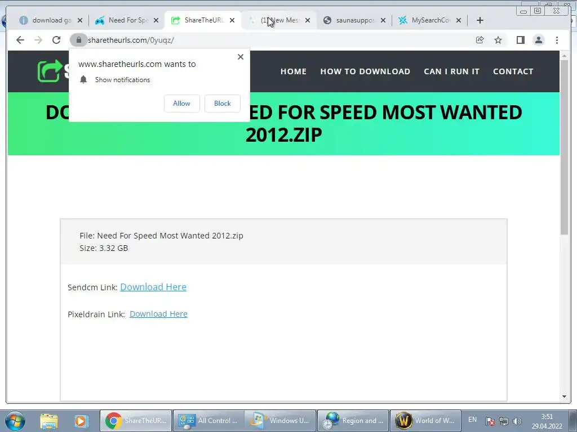Open World of Warcraft taskbar item
577x432 pixels.
(x=425, y=421)
